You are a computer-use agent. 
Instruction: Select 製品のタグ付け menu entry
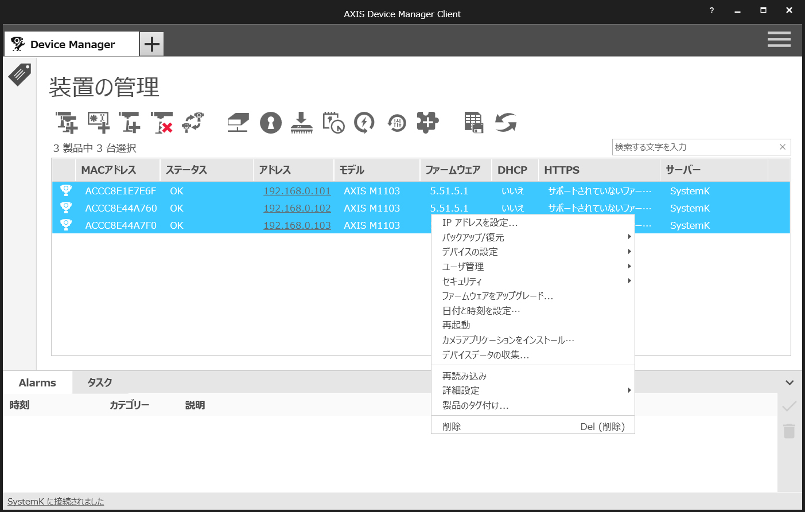pyautogui.click(x=533, y=405)
